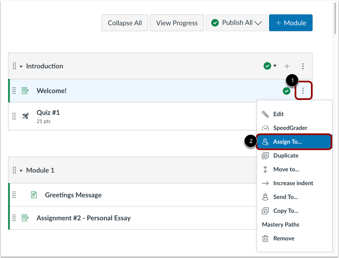Open Introduction module options kebab menu
This screenshot has height=258, width=339.
[303, 66]
